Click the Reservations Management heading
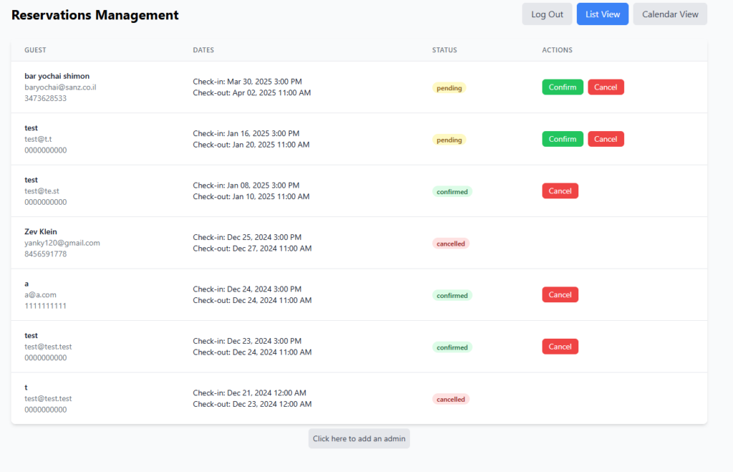Image resolution: width=733 pixels, height=472 pixels. pos(95,15)
